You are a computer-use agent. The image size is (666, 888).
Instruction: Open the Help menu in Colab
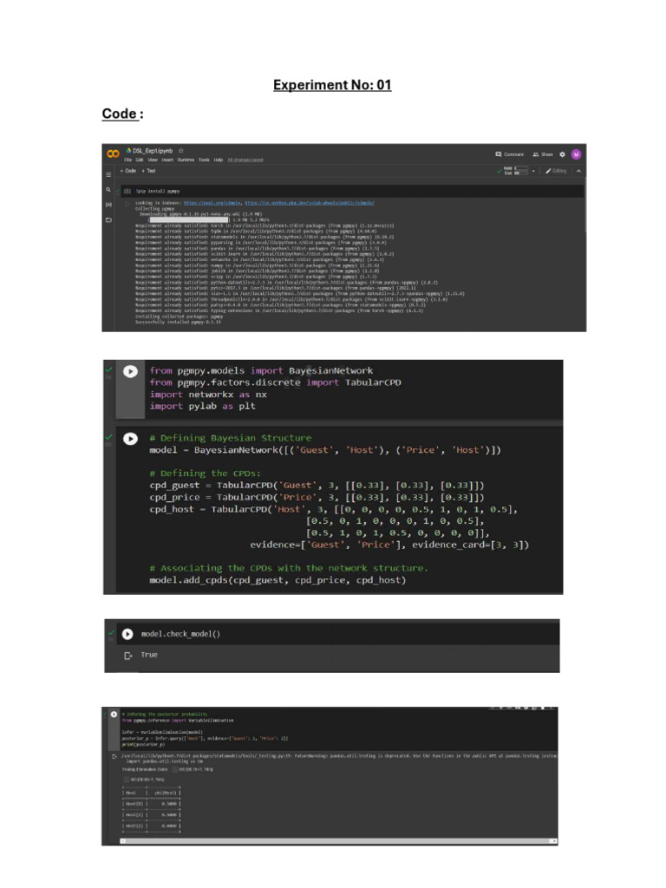point(218,160)
